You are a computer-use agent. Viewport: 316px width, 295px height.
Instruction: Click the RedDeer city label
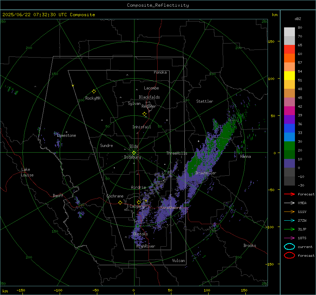[x=149, y=106]
